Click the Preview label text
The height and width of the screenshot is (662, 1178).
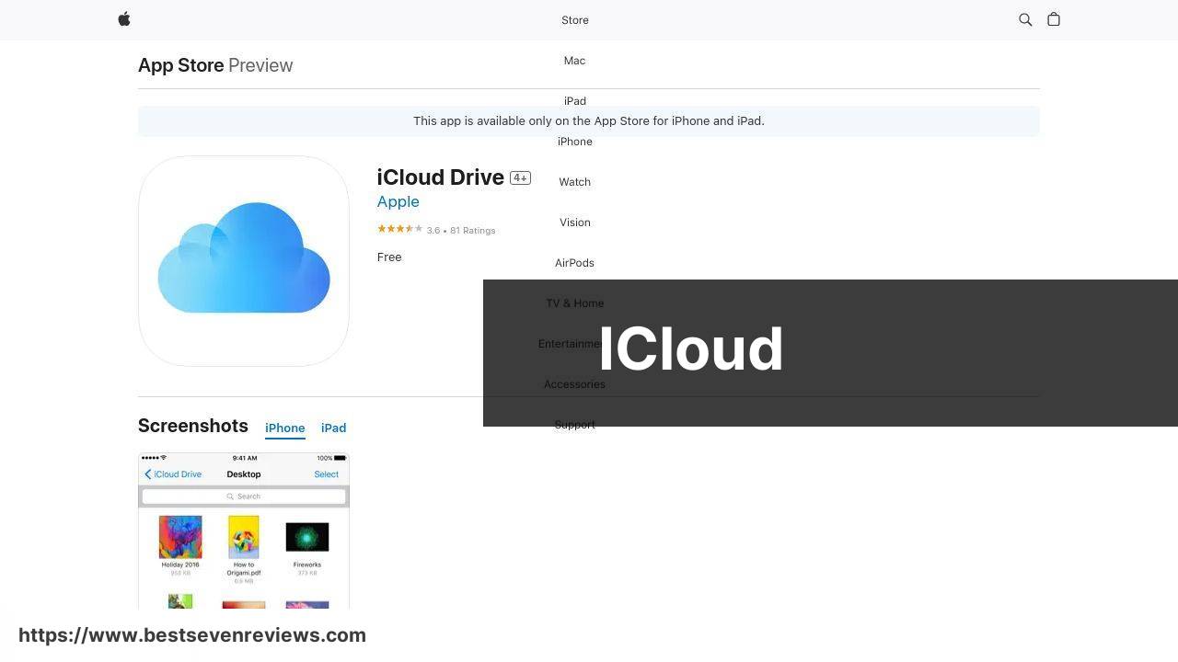click(260, 65)
